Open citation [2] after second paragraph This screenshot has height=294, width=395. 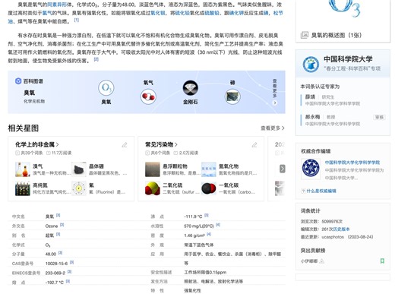pos(96,59)
